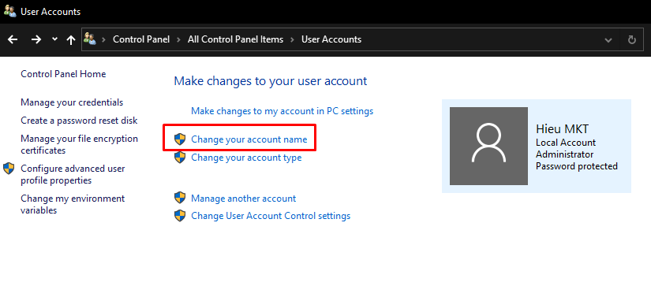Click shield icon beside User Account Control settings
Screen dimensions: 651x297
coord(180,216)
